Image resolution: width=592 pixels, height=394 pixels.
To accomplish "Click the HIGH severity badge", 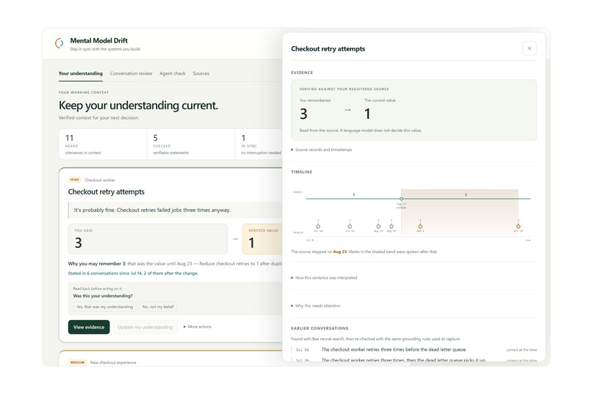I will [x=75, y=180].
